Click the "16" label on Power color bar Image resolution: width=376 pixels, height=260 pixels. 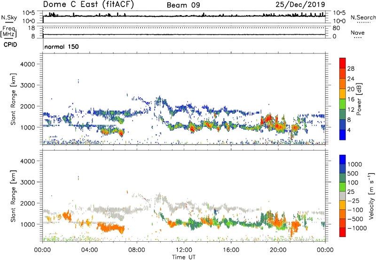[351, 99]
